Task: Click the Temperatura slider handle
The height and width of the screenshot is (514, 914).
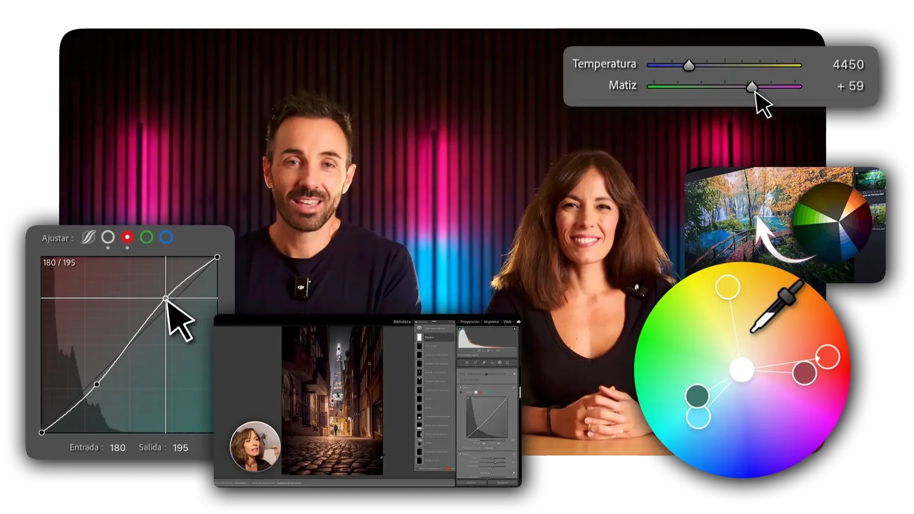Action: (689, 65)
